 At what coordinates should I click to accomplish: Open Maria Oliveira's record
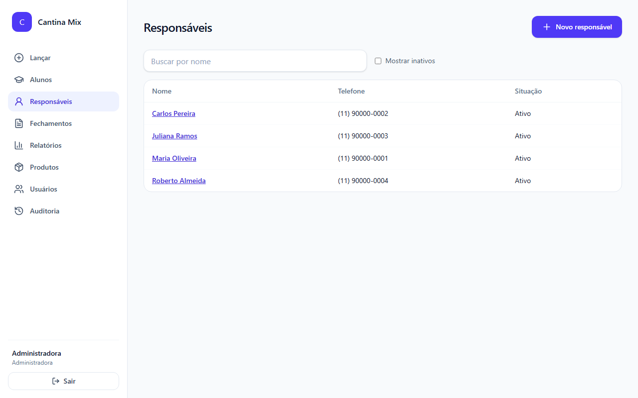(x=174, y=158)
